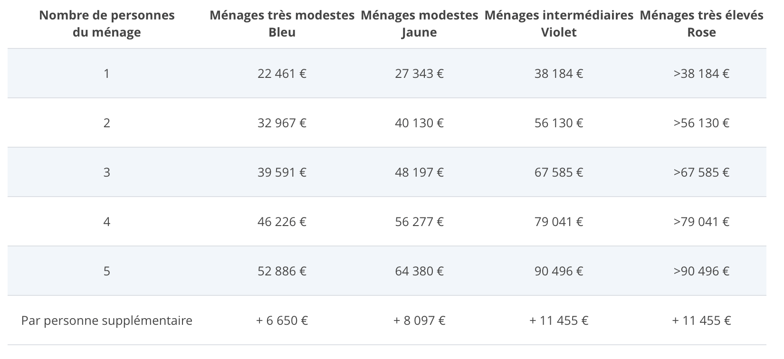The height and width of the screenshot is (359, 784).
Task: Select the + 6 650 € cell
Action: tap(282, 321)
